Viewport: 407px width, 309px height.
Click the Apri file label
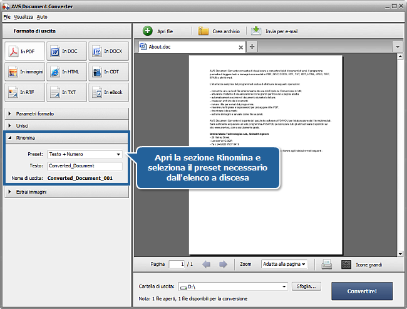pos(165,31)
